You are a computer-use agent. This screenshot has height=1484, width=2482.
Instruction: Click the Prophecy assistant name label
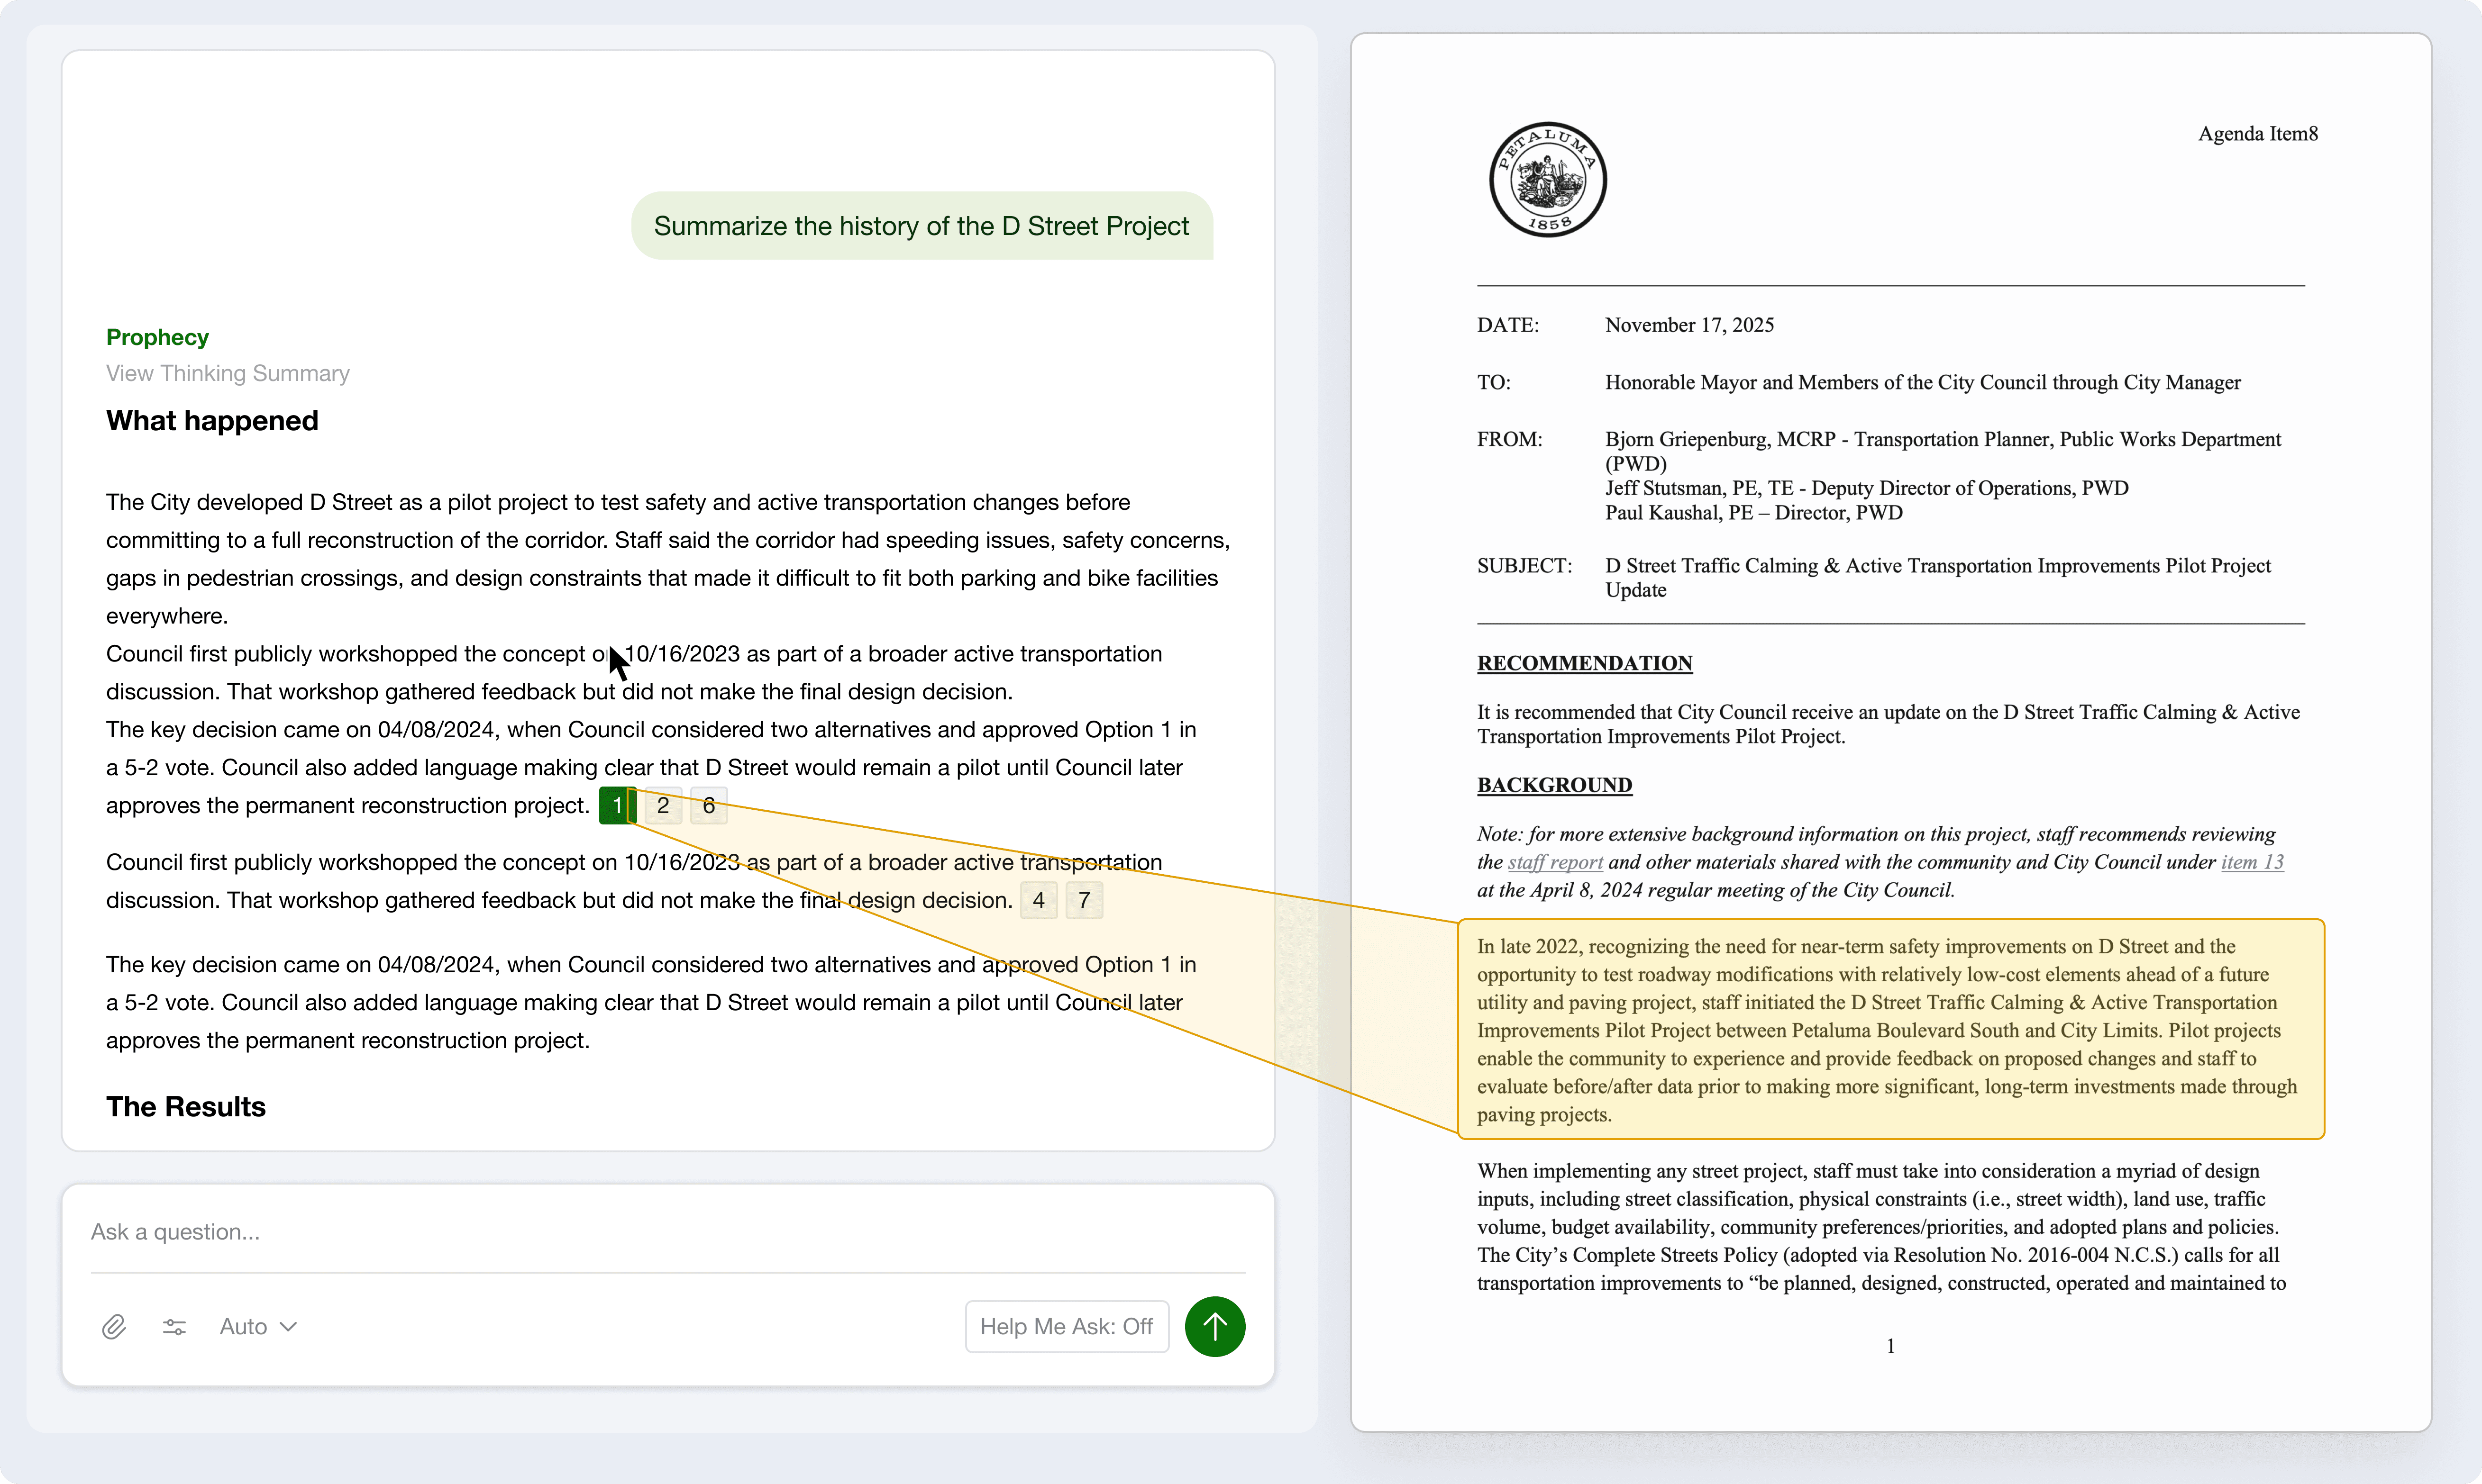coord(157,337)
